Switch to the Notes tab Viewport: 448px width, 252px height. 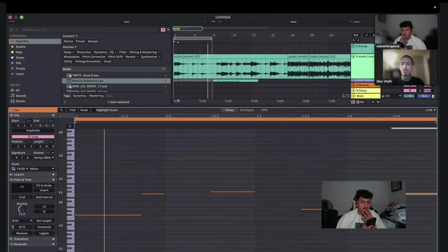tap(229, 110)
